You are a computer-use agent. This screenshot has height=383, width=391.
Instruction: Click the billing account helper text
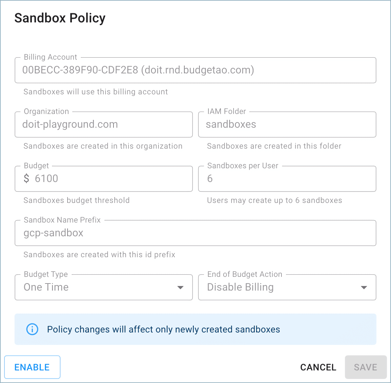(x=95, y=92)
